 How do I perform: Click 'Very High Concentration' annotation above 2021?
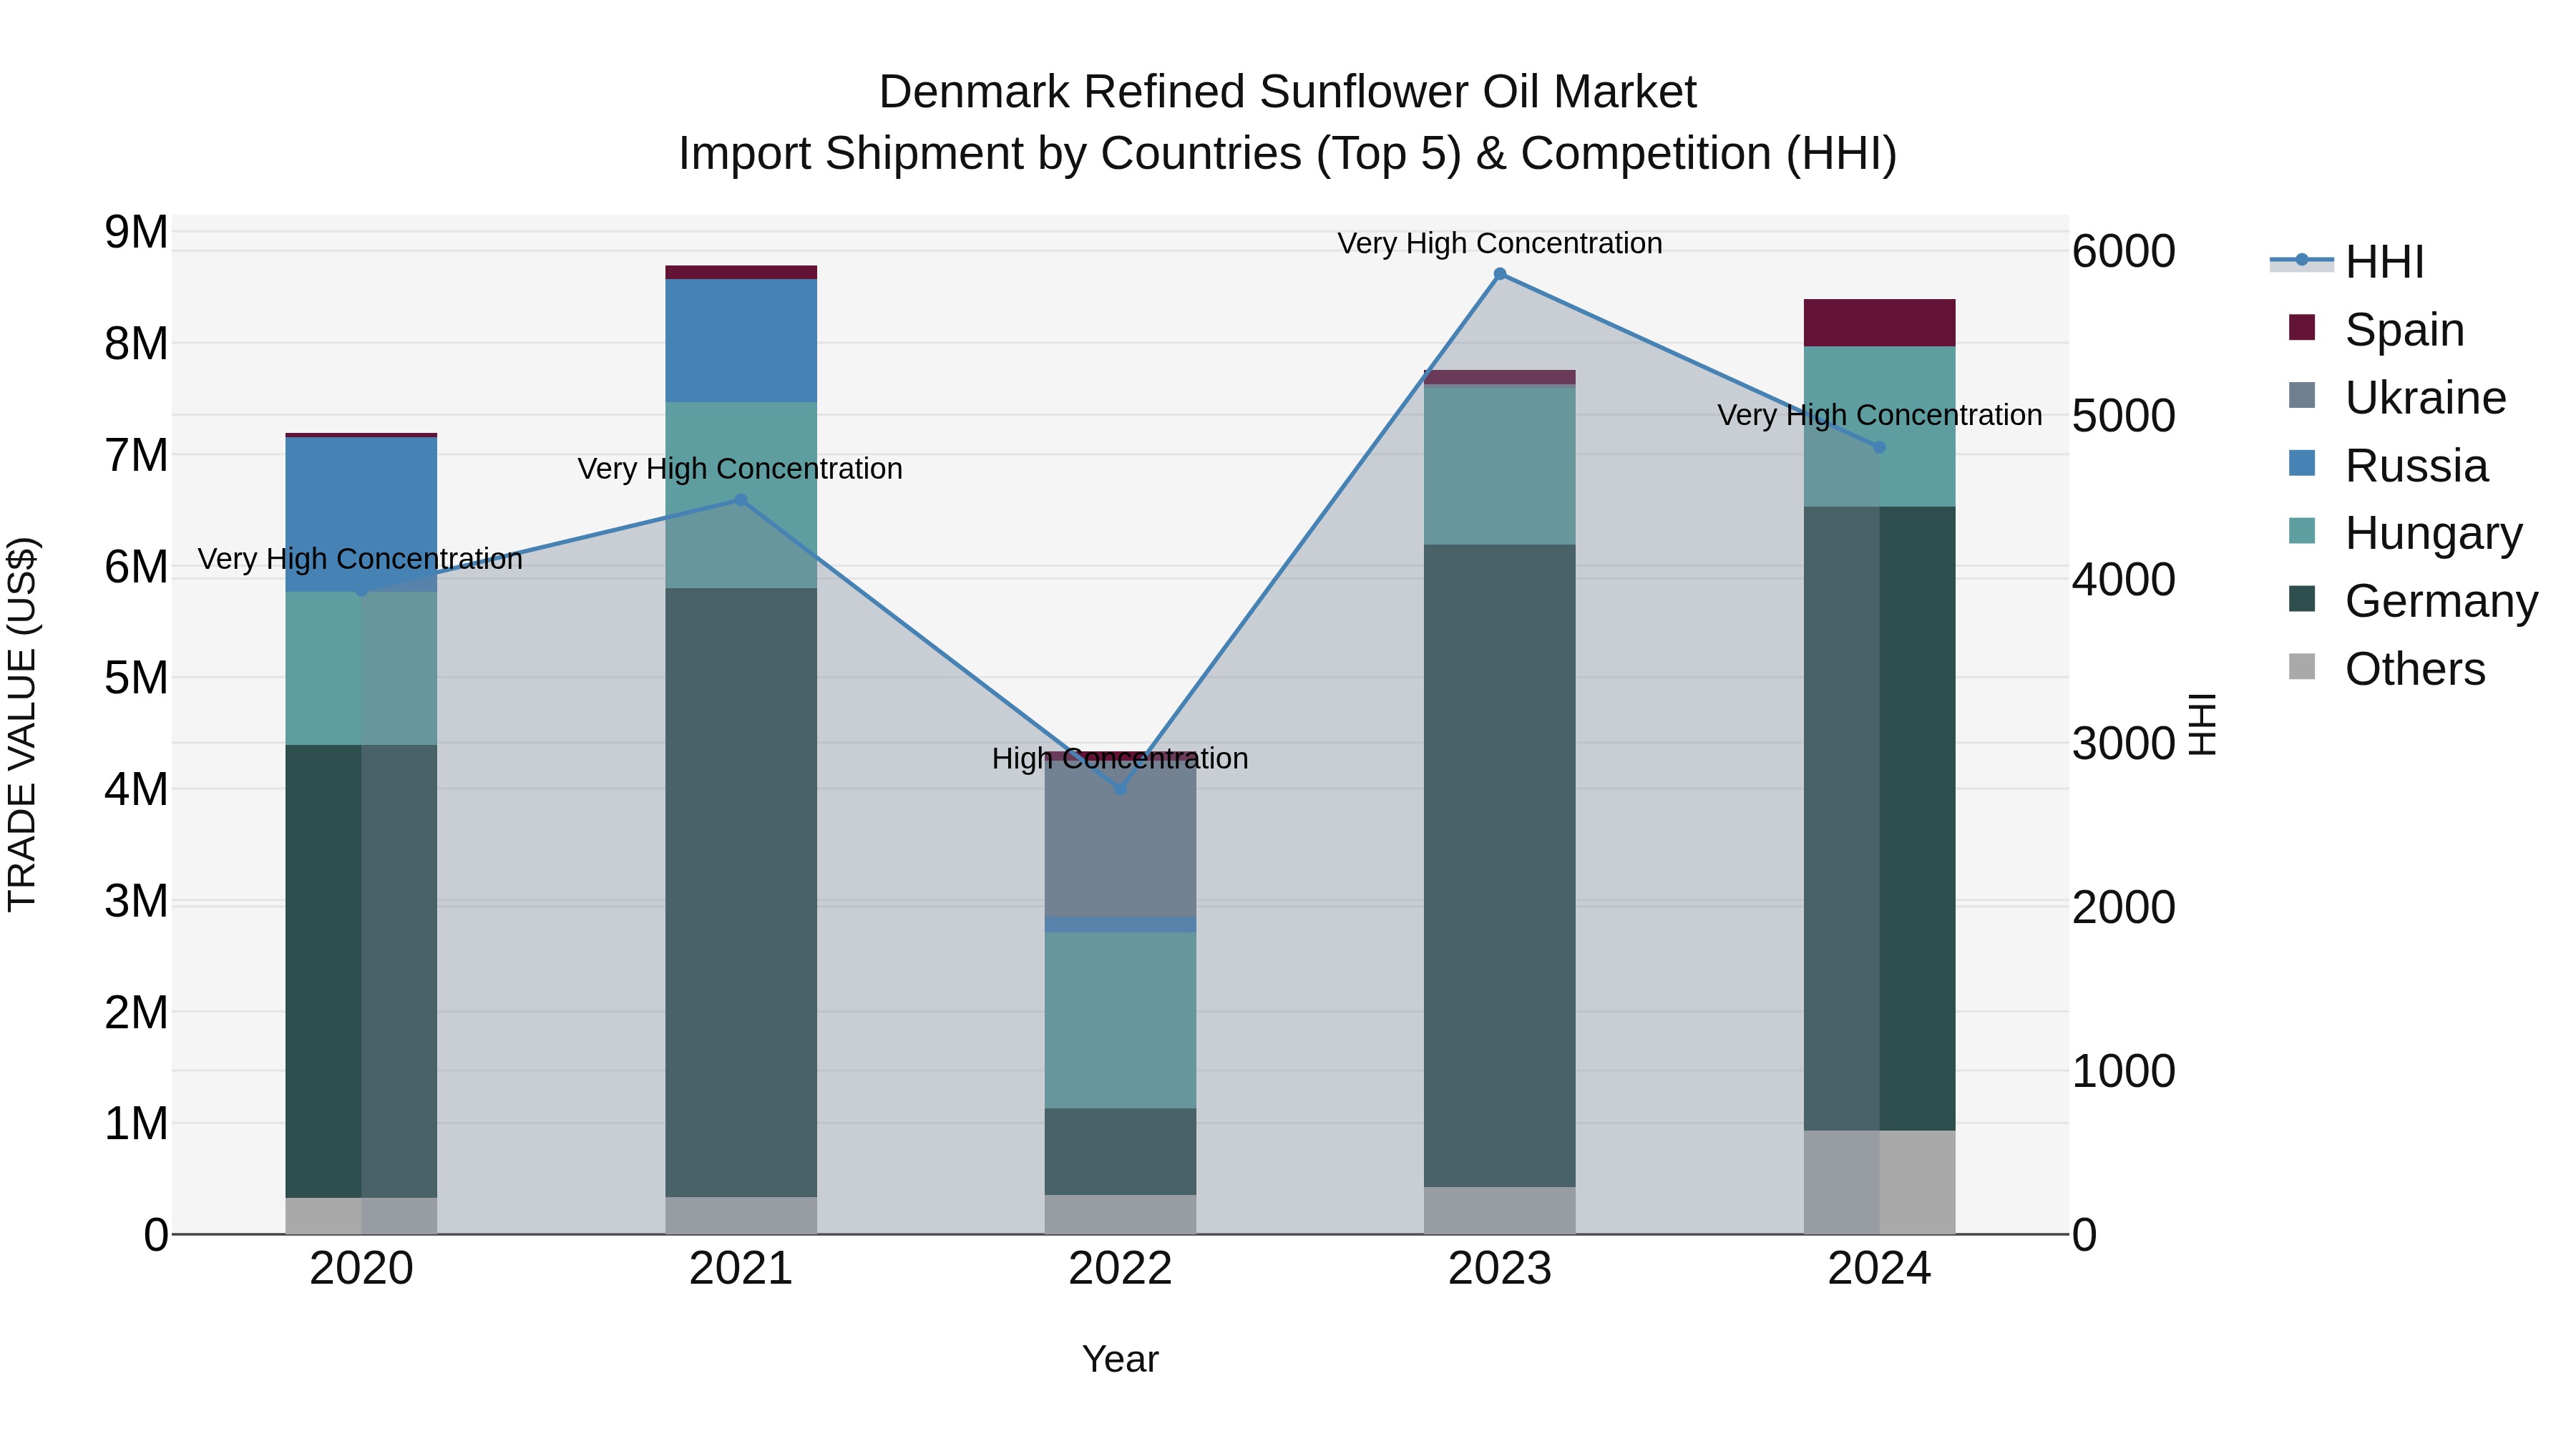click(740, 469)
